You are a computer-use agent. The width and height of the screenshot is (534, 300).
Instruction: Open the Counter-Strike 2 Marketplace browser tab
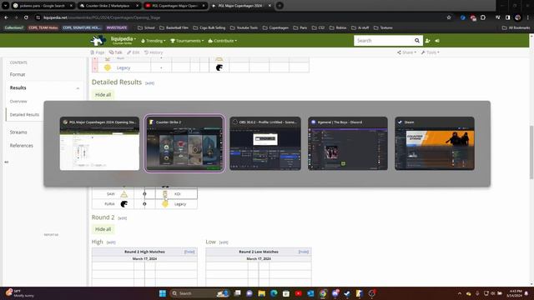pos(108,6)
